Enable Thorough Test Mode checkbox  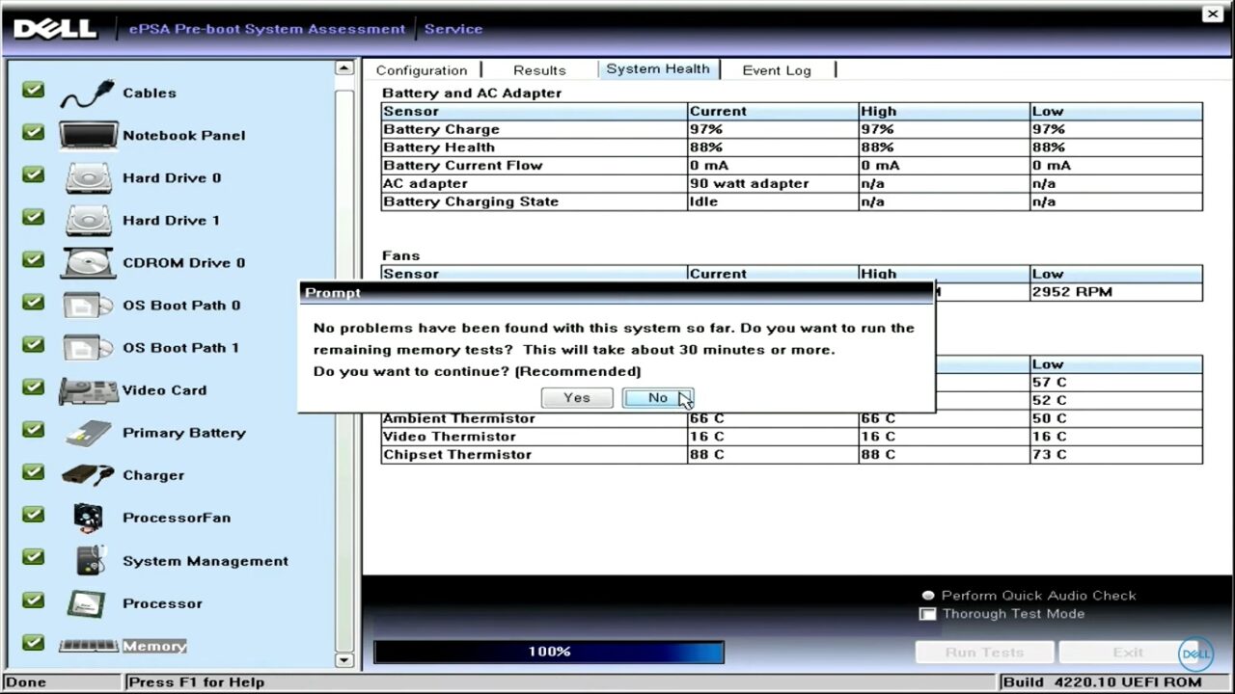pos(928,614)
